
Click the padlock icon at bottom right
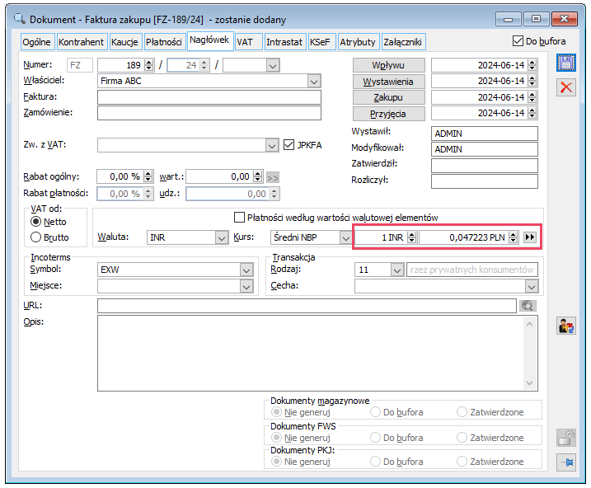coord(565,438)
